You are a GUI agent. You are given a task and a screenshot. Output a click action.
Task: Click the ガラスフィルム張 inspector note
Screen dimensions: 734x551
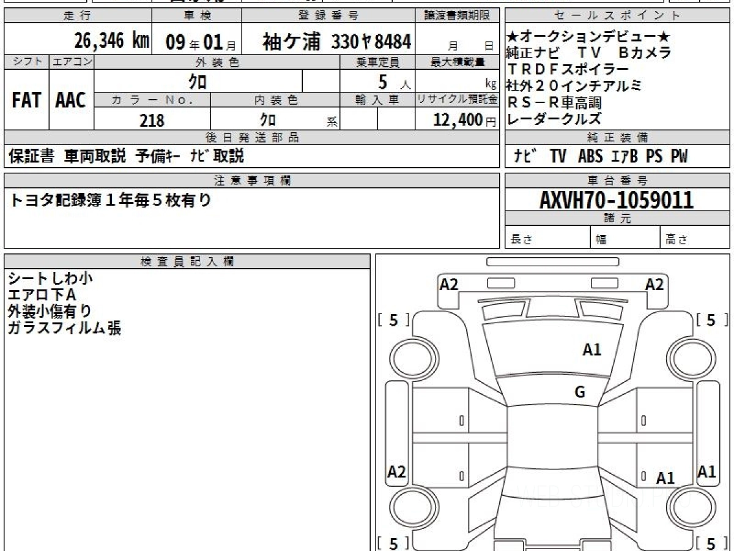coord(65,328)
